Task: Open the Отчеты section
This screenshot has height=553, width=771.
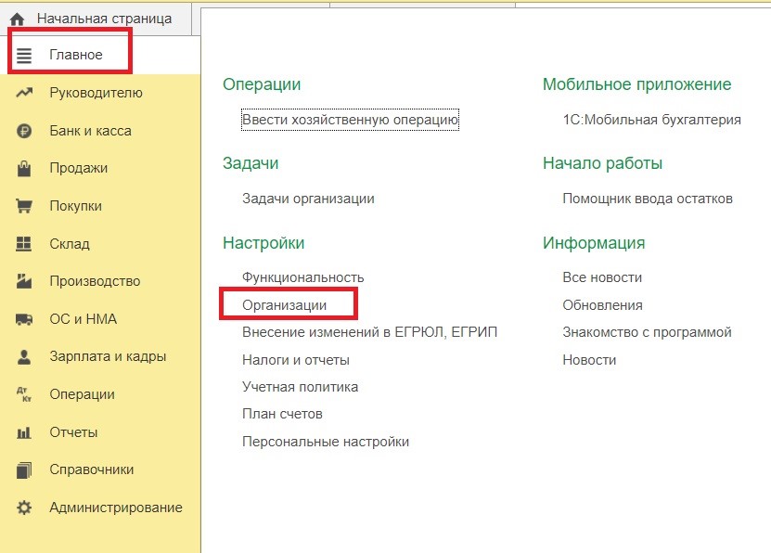Action: pos(73,432)
